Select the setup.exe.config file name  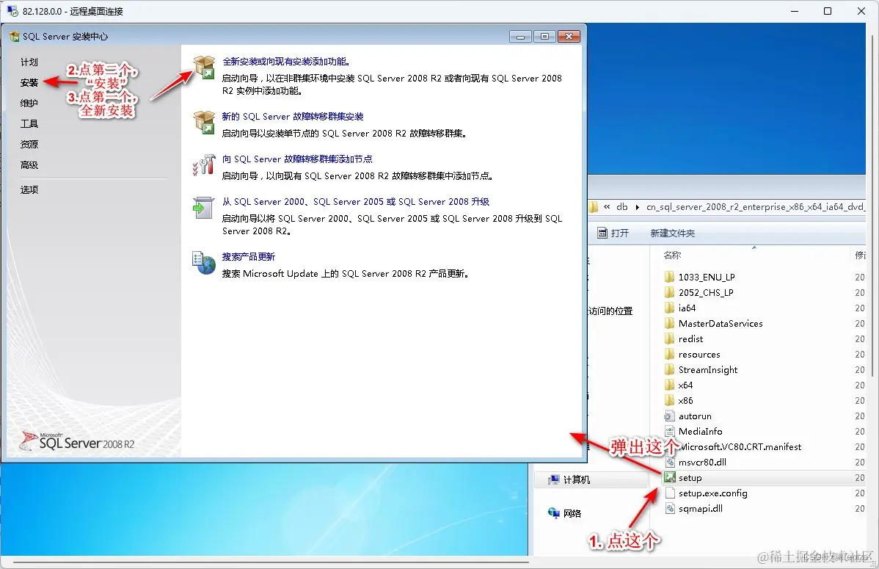point(713,493)
